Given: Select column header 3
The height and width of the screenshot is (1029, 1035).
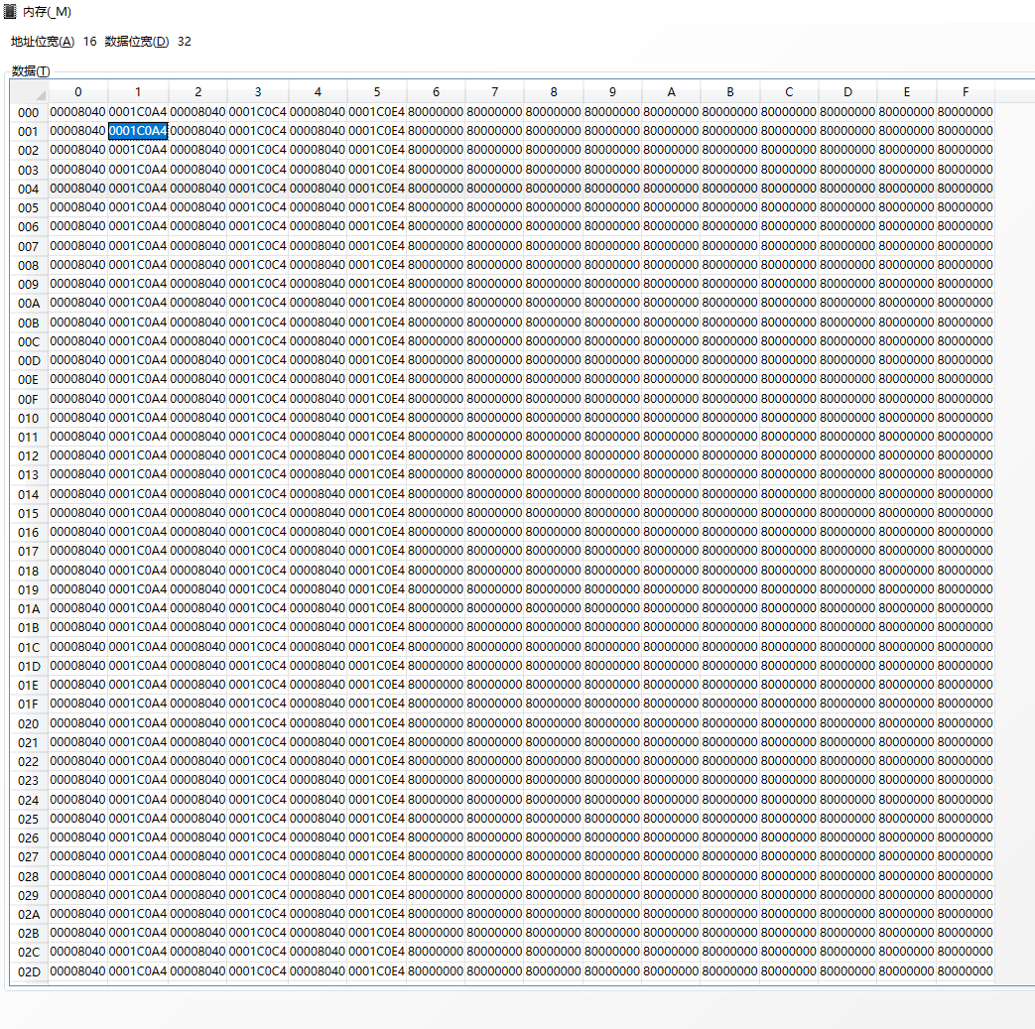Looking at the screenshot, I should pyautogui.click(x=257, y=91).
